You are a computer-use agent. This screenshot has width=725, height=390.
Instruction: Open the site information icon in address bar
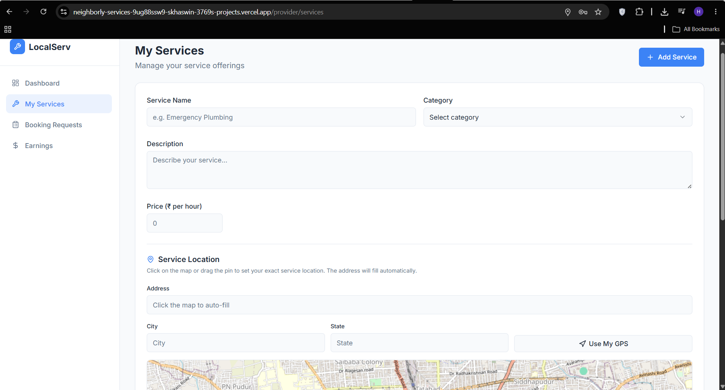point(64,12)
